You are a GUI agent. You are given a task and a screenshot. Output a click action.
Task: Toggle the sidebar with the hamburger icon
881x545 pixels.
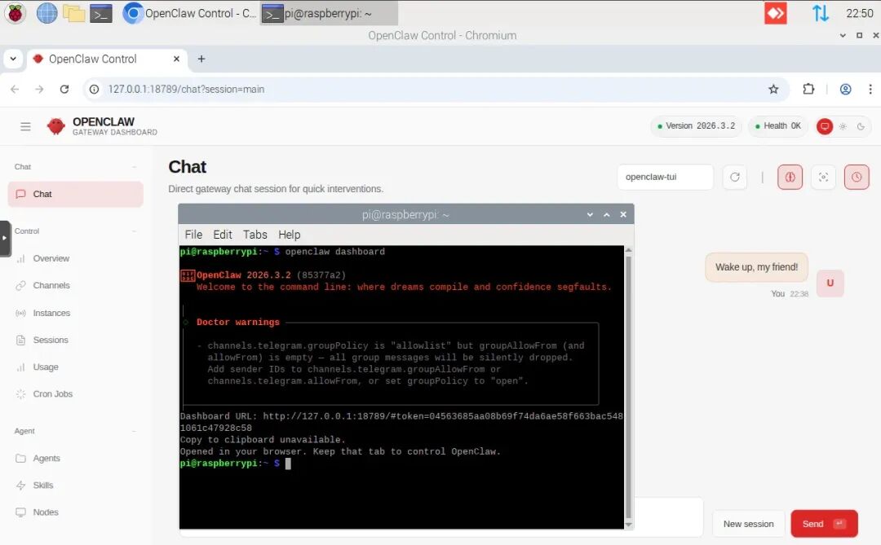click(x=25, y=126)
